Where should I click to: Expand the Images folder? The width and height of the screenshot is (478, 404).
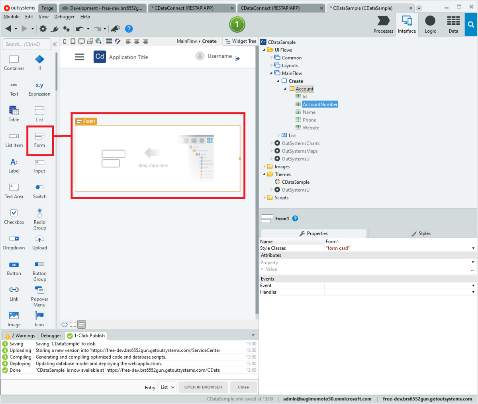(x=264, y=167)
